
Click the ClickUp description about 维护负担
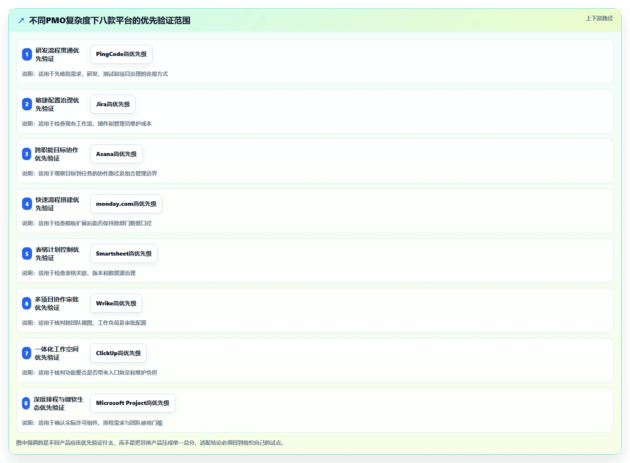tap(90, 373)
